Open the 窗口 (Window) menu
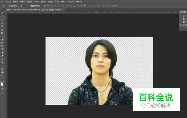The height and width of the screenshot is (118, 187). pos(71,2)
